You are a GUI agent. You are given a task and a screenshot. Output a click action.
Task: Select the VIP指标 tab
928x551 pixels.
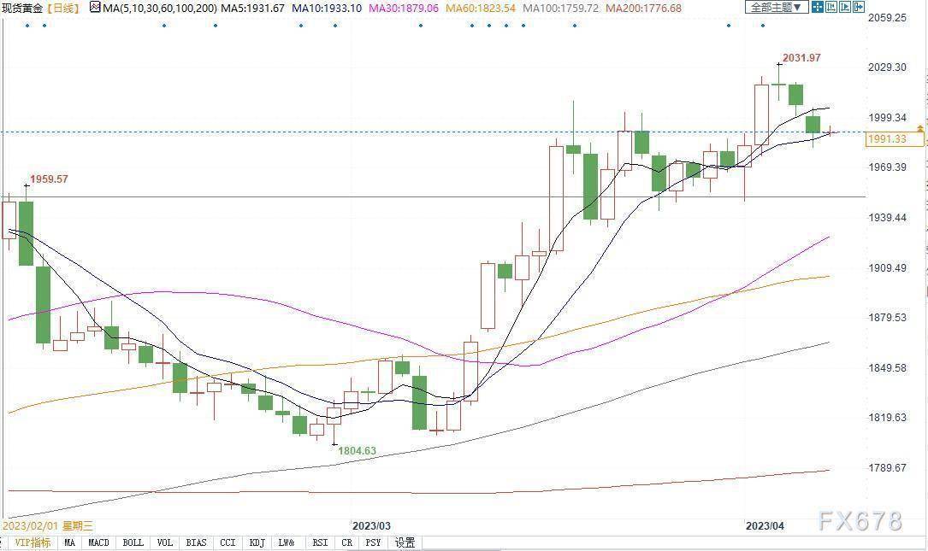pos(33,542)
